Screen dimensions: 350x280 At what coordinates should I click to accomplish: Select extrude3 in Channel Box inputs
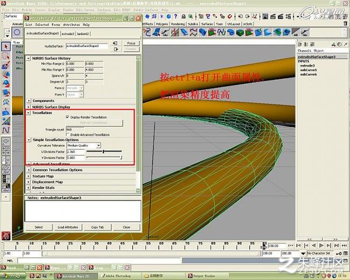[x=307, y=66]
